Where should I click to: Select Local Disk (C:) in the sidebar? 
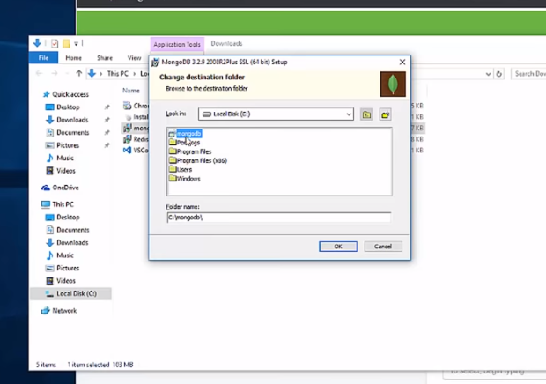(71, 293)
